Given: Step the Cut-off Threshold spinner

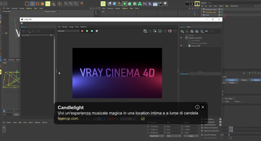Looking at the screenshot, I should (x=228, y=135).
